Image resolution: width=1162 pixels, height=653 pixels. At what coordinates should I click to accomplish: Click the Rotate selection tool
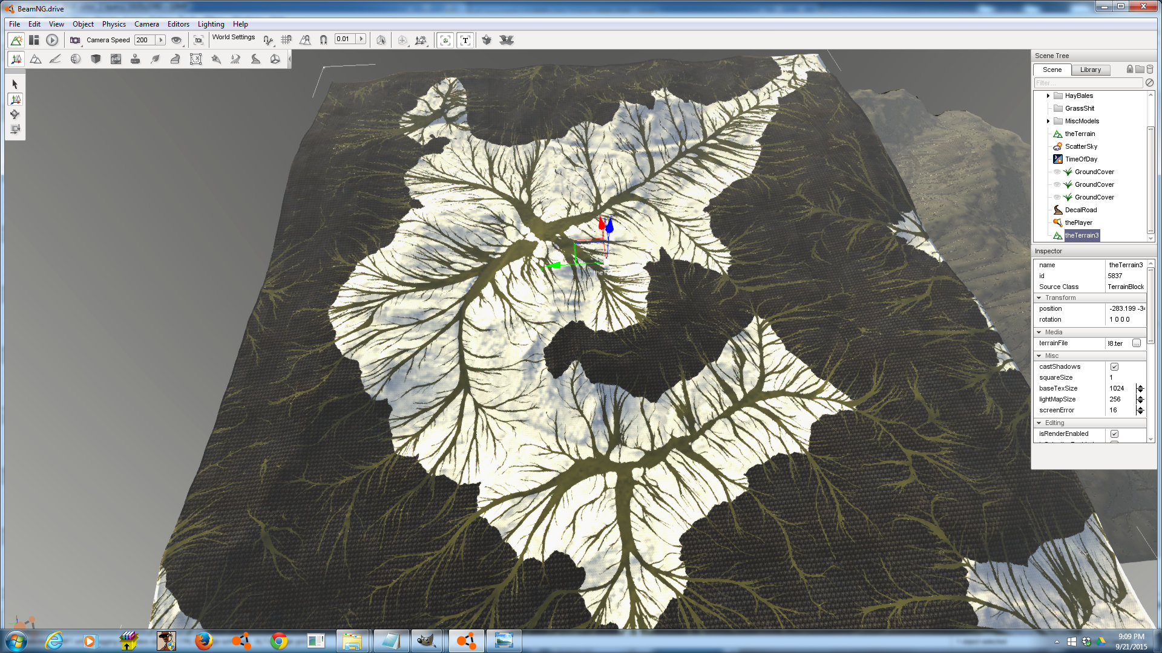coord(15,114)
